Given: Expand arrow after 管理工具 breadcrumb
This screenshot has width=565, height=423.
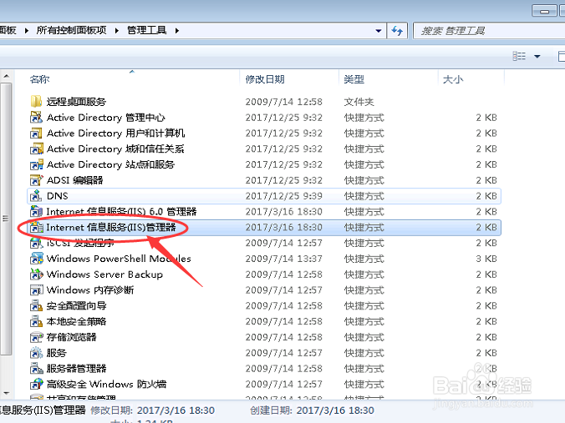Looking at the screenshot, I should (x=177, y=31).
